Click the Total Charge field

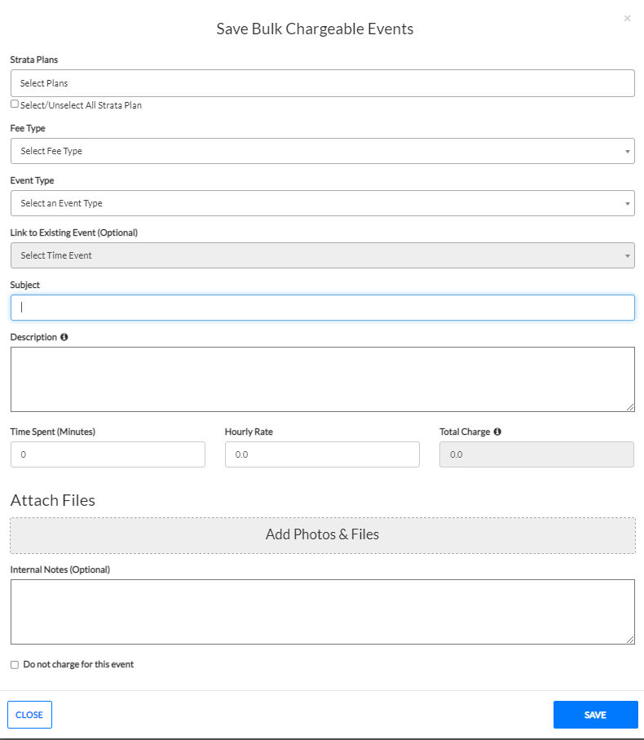pyautogui.click(x=536, y=454)
